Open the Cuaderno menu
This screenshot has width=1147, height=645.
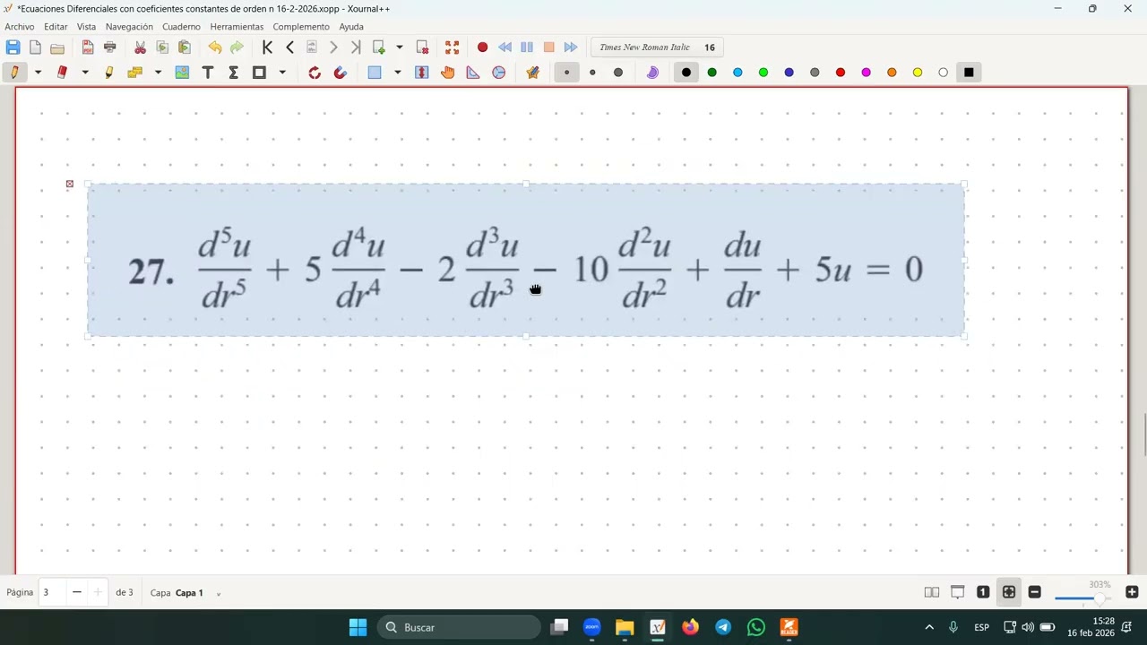click(x=181, y=27)
